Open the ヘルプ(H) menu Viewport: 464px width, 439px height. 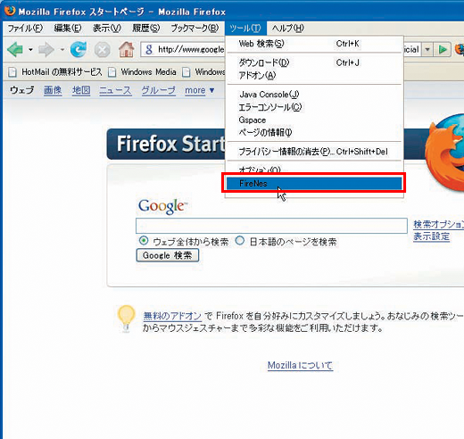[288, 29]
